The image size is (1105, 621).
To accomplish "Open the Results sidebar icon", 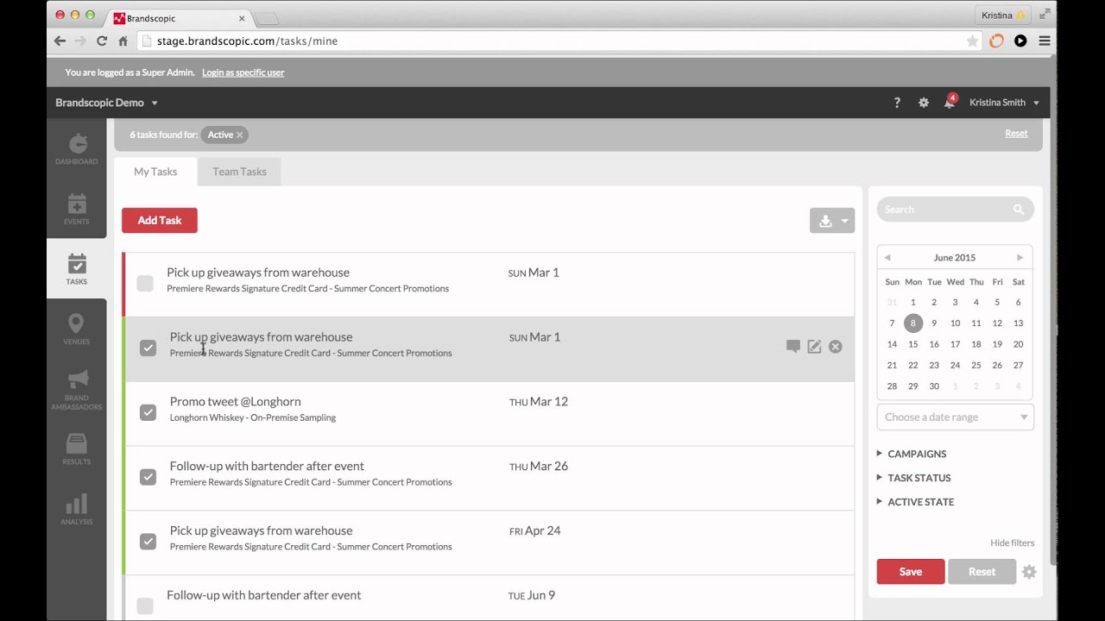I will click(x=77, y=449).
